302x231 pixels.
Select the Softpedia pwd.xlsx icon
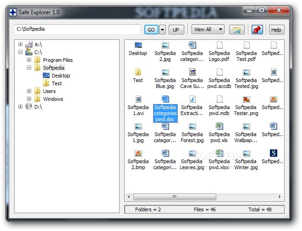220,154
